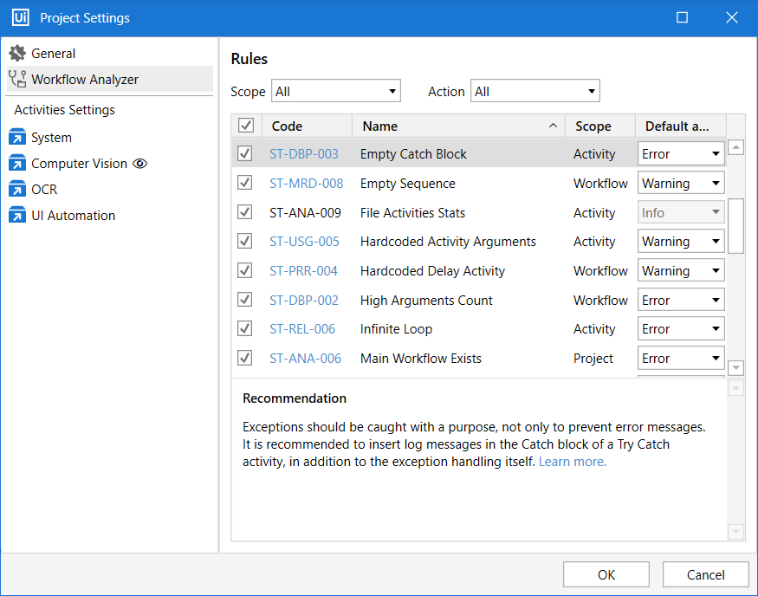Dismiss the dialog with Cancel
Screen dimensions: 758x596
coord(705,574)
